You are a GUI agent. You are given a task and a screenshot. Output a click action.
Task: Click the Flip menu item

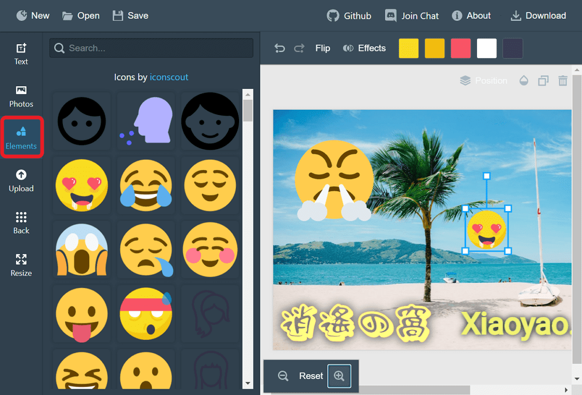[x=323, y=48]
